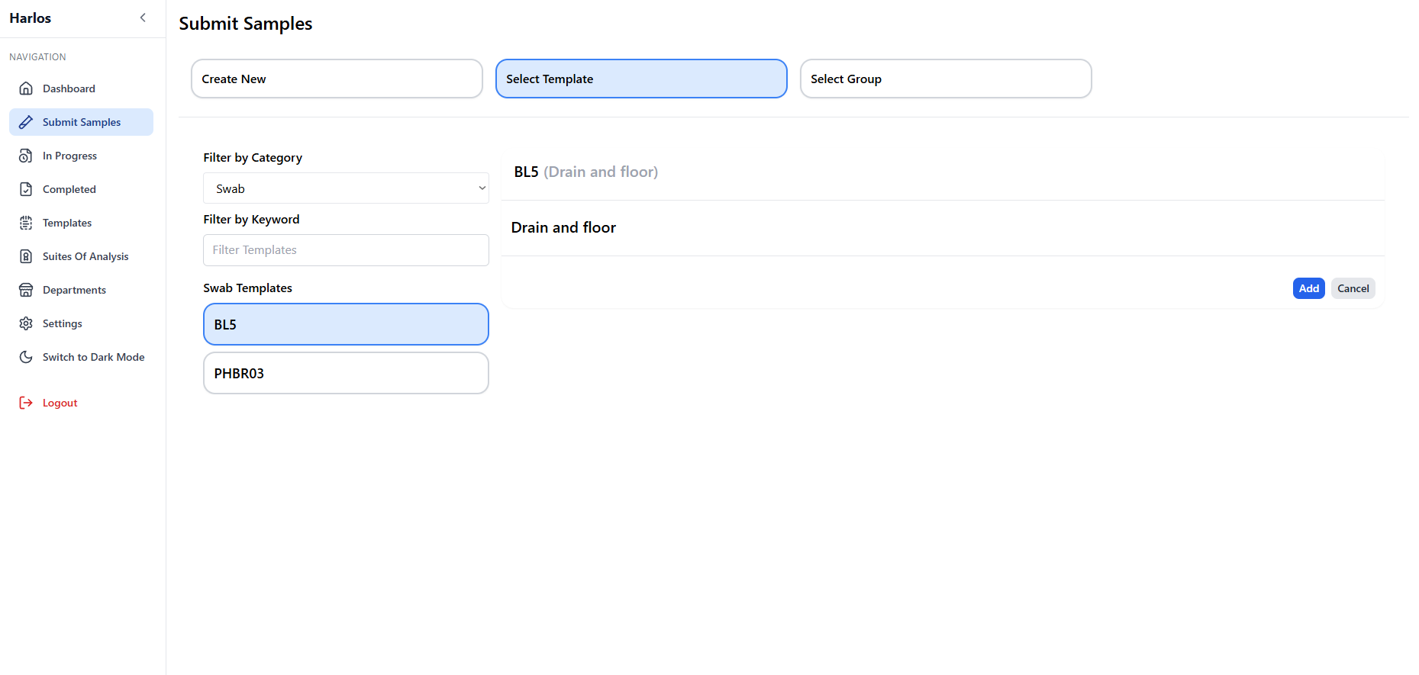Screen dimensions: 1419x675
Task: Open the Completed page
Action: click(x=81, y=189)
